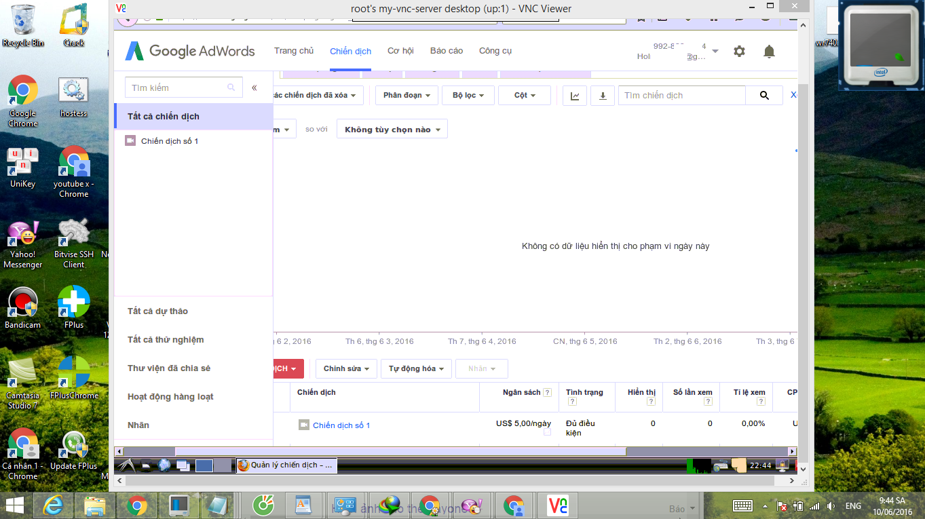Click the Google AdWords logo
This screenshot has height=519, width=925.
(190, 51)
